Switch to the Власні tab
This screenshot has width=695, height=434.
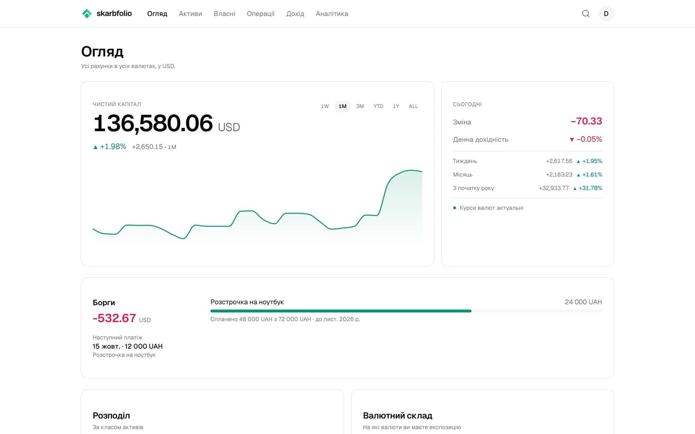[x=224, y=14]
